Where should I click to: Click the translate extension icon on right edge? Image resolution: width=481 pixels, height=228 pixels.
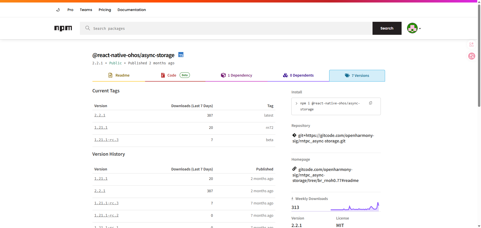[x=471, y=56]
